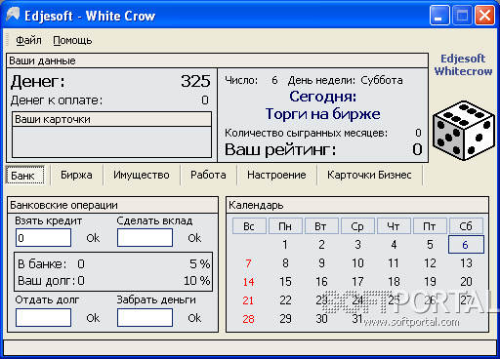
Task: Select day 17 in the calendar
Action: (357, 282)
